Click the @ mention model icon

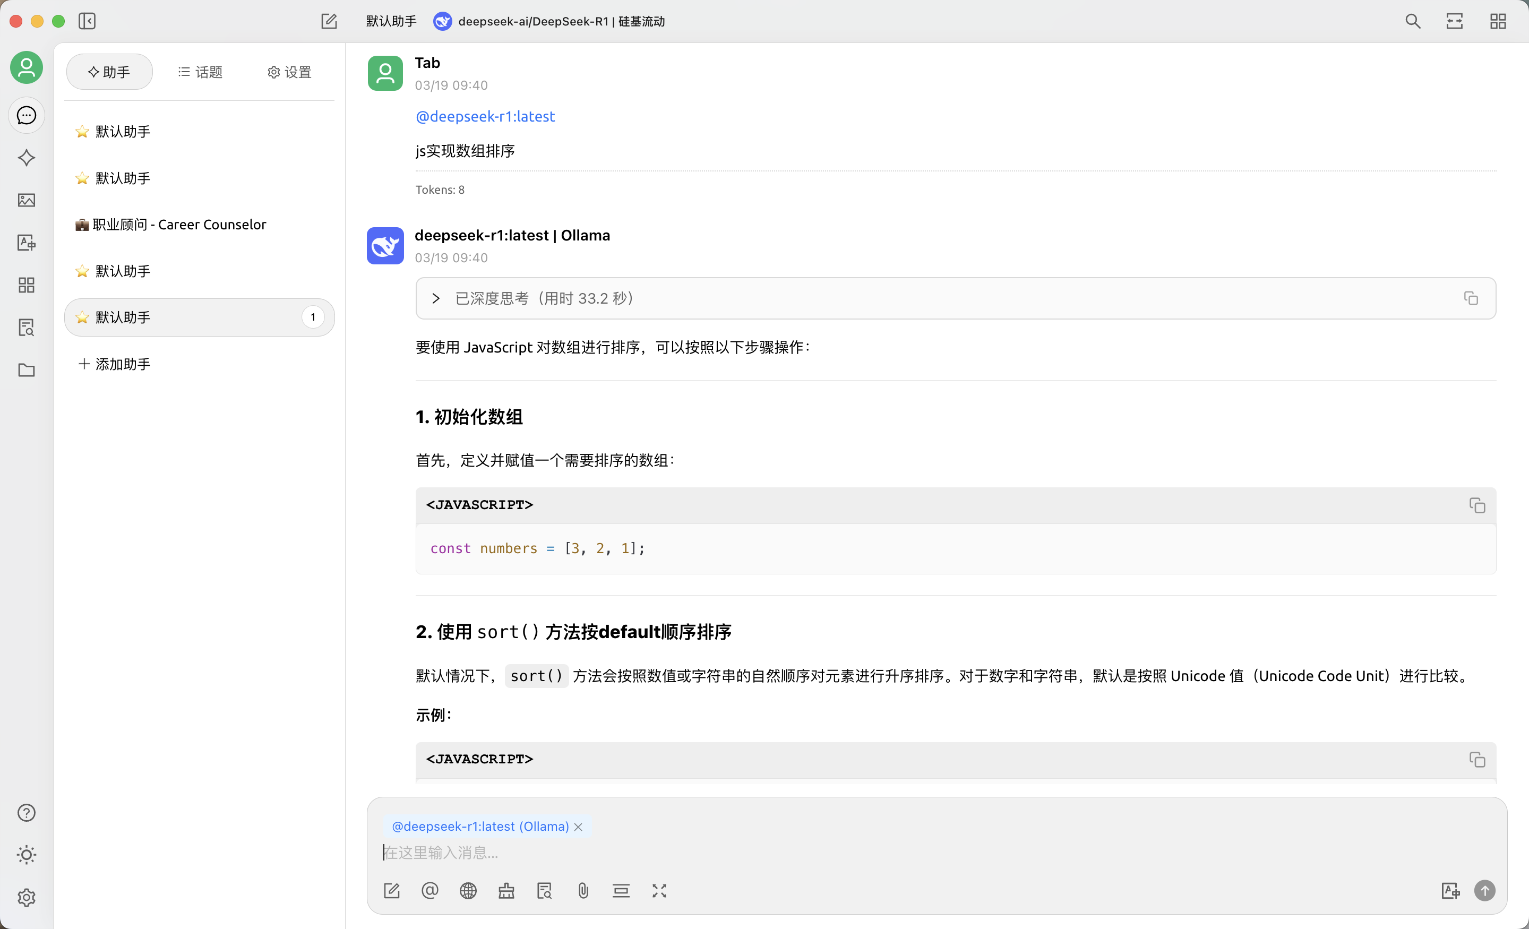430,891
